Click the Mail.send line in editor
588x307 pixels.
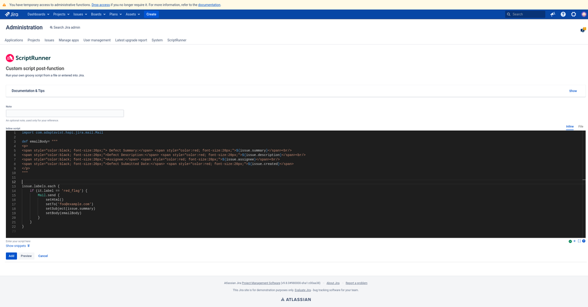tap(48, 195)
